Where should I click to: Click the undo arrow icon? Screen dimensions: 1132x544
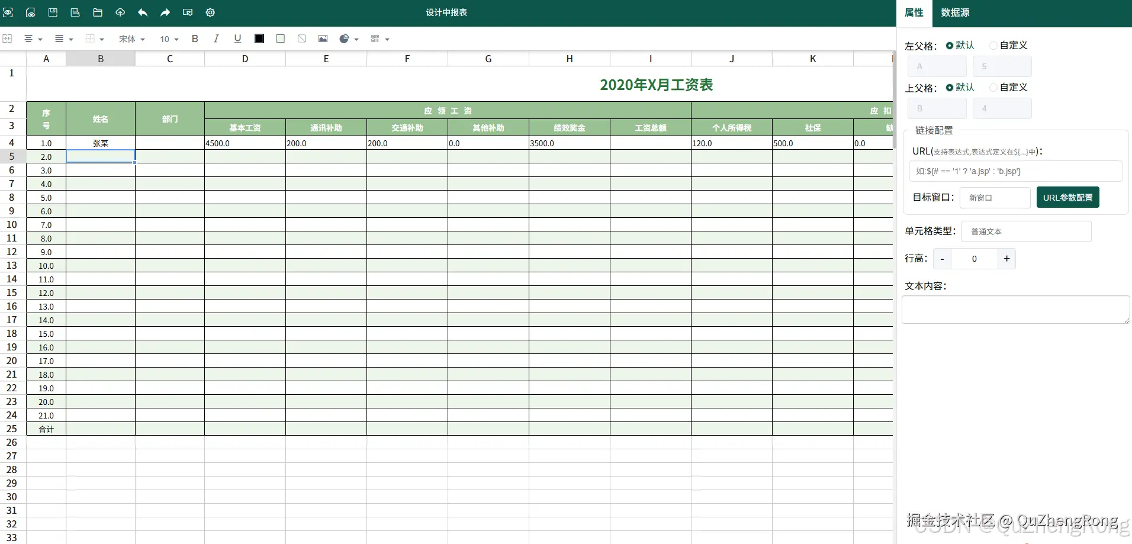click(143, 12)
